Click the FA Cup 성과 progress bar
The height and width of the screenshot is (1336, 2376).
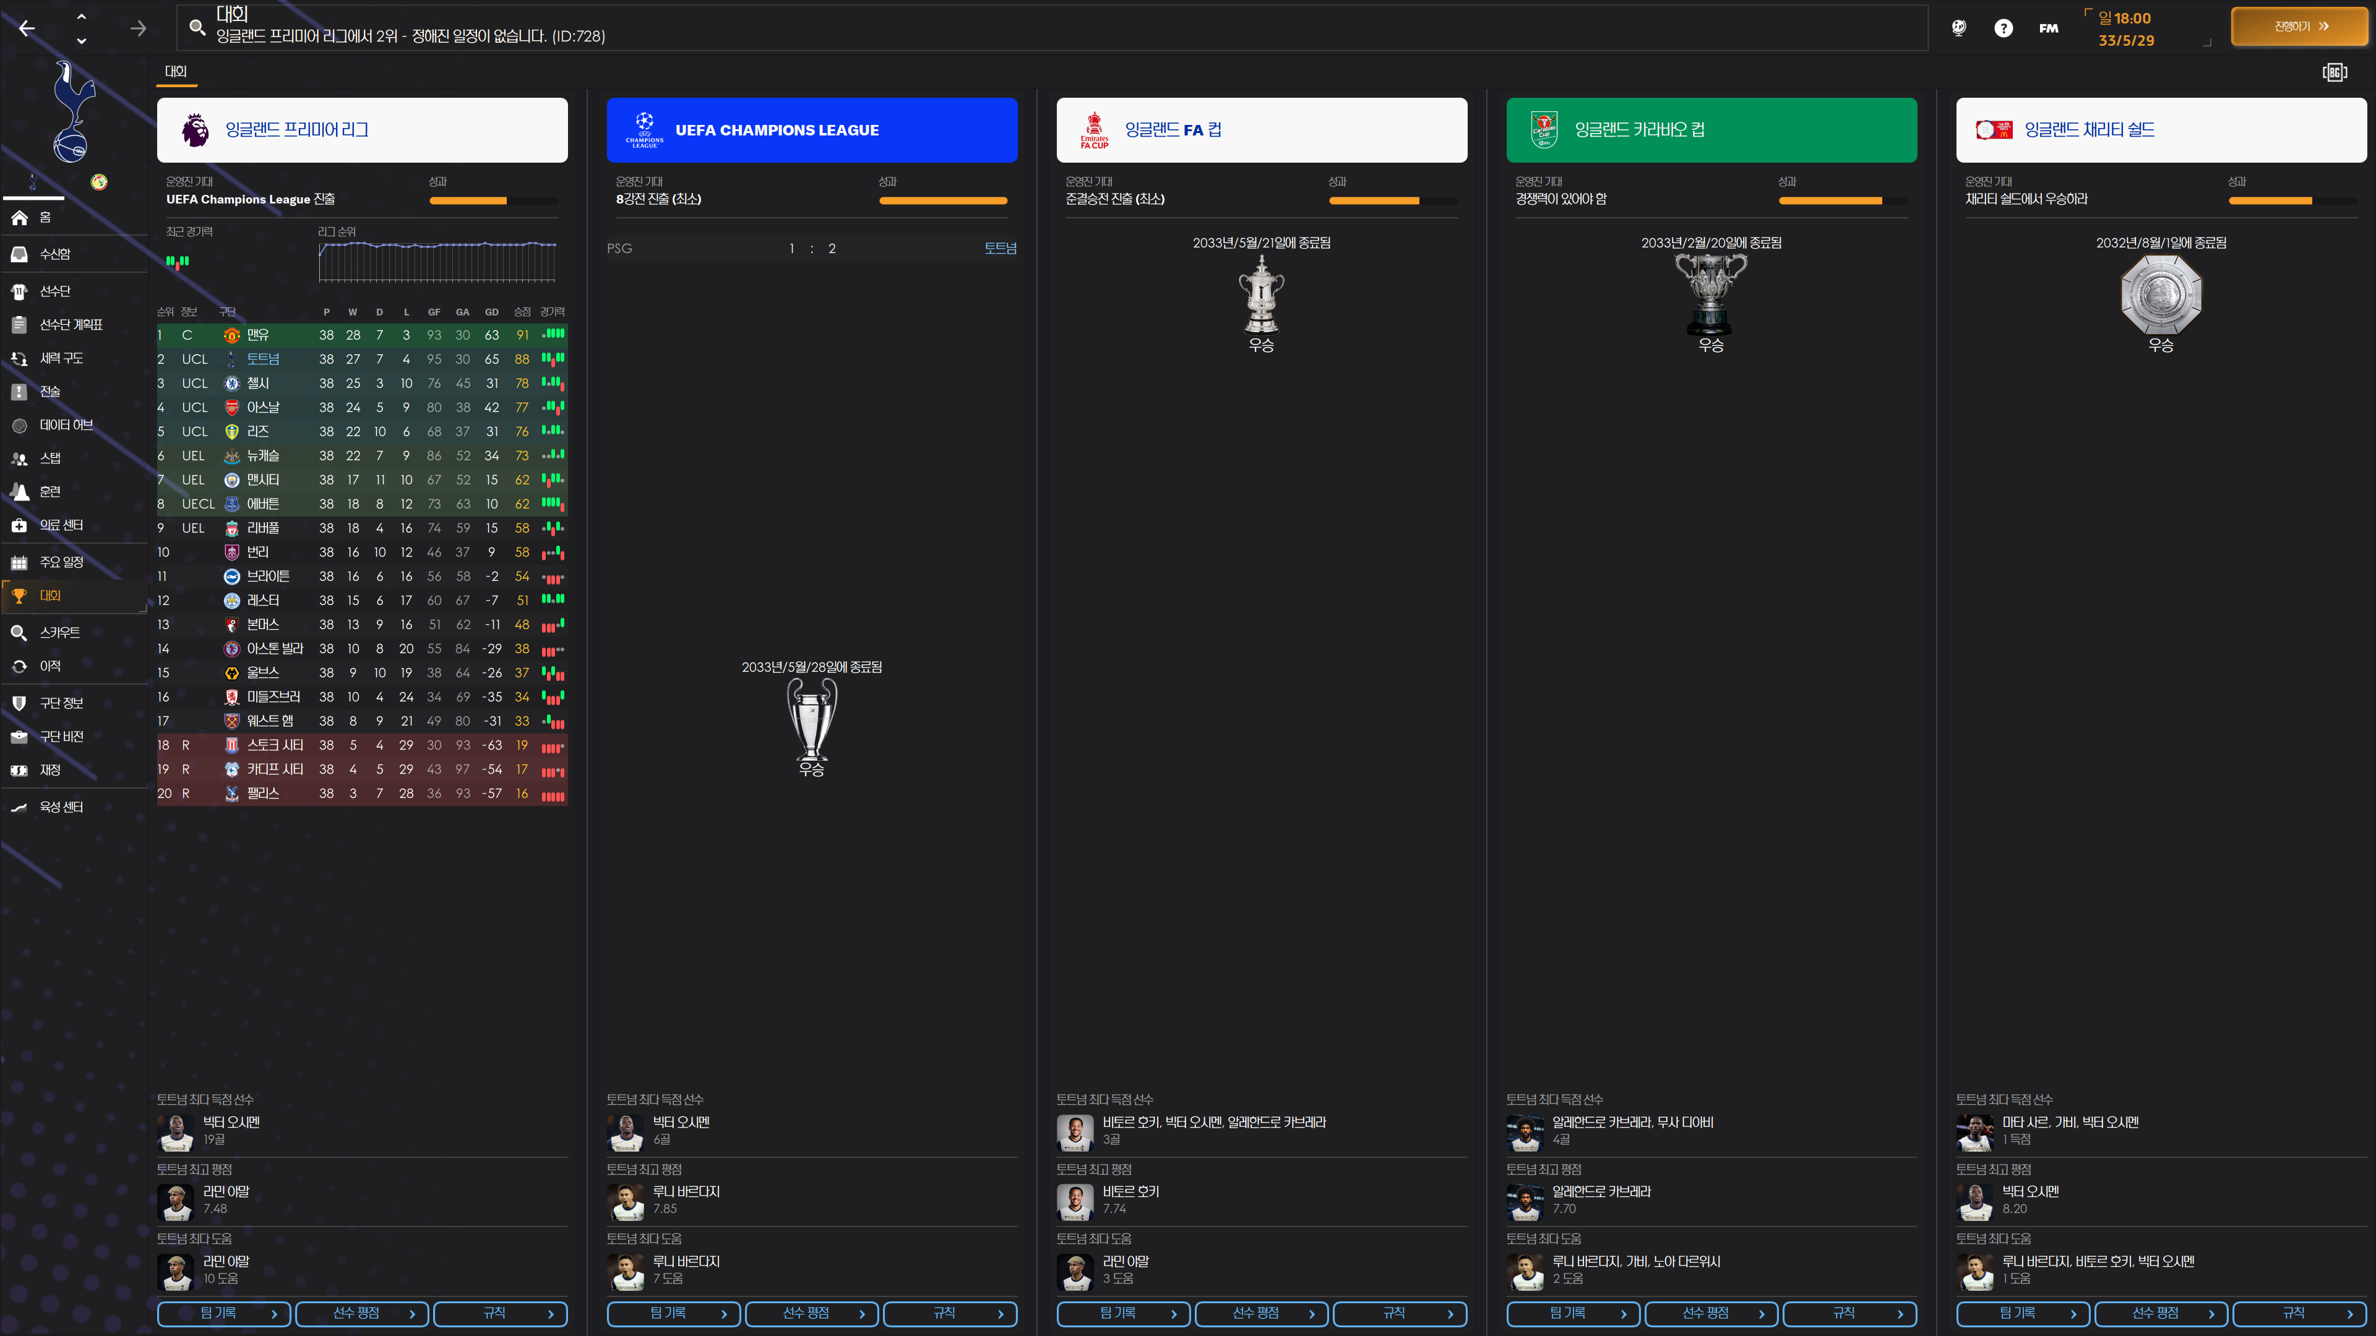tap(1393, 200)
